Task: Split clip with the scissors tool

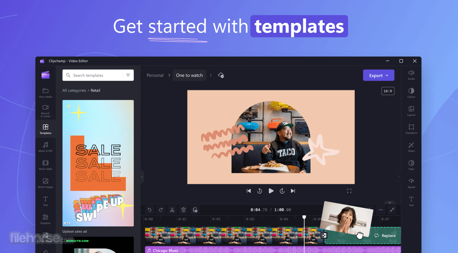Action: 172,210
